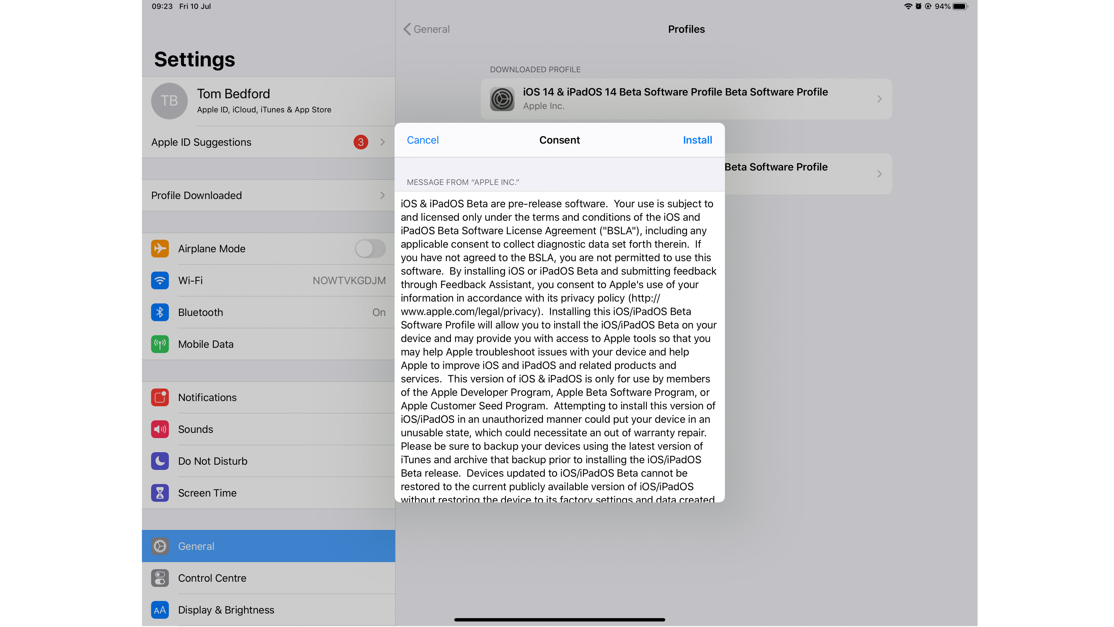Tap the Screen Time hourglass icon
Image resolution: width=1114 pixels, height=627 pixels.
tap(160, 493)
